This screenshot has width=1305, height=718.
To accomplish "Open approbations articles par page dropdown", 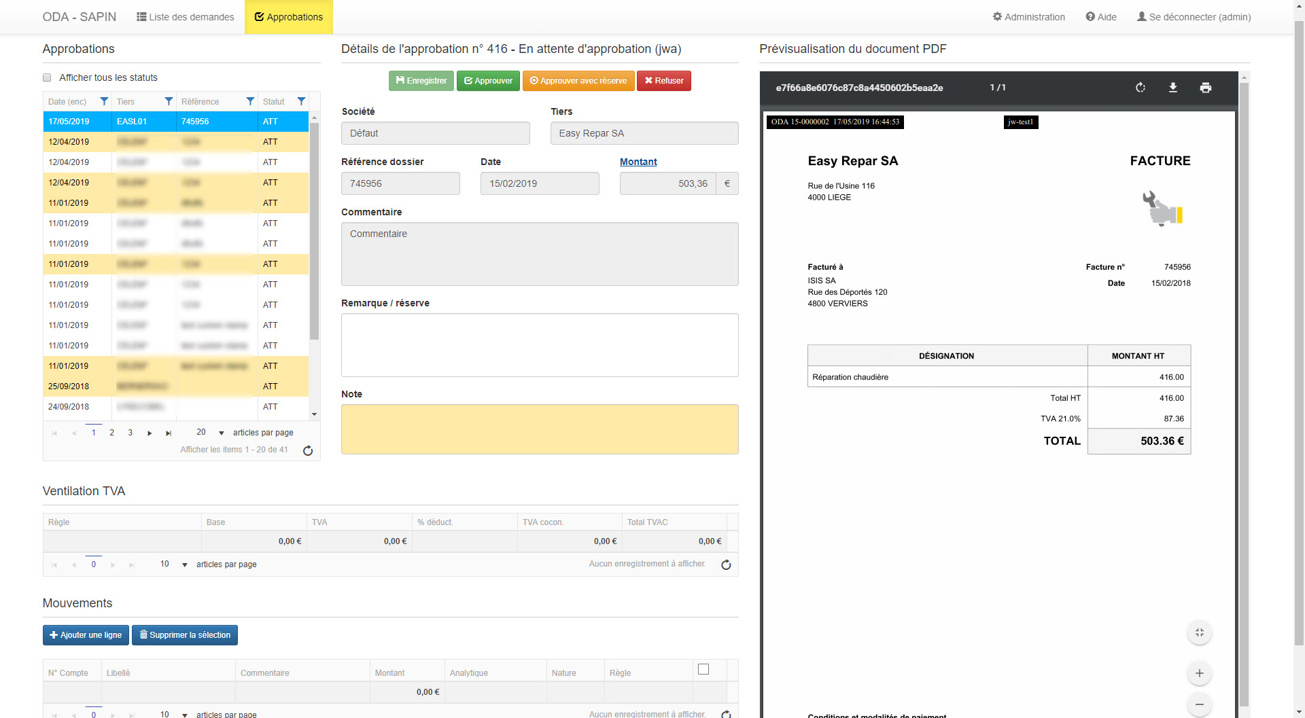I will [221, 433].
